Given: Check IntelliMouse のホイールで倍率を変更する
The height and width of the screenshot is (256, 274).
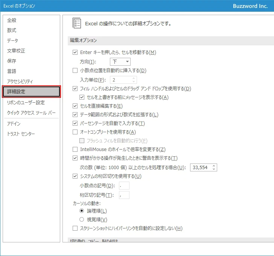Looking at the screenshot, I should tap(75, 150).
